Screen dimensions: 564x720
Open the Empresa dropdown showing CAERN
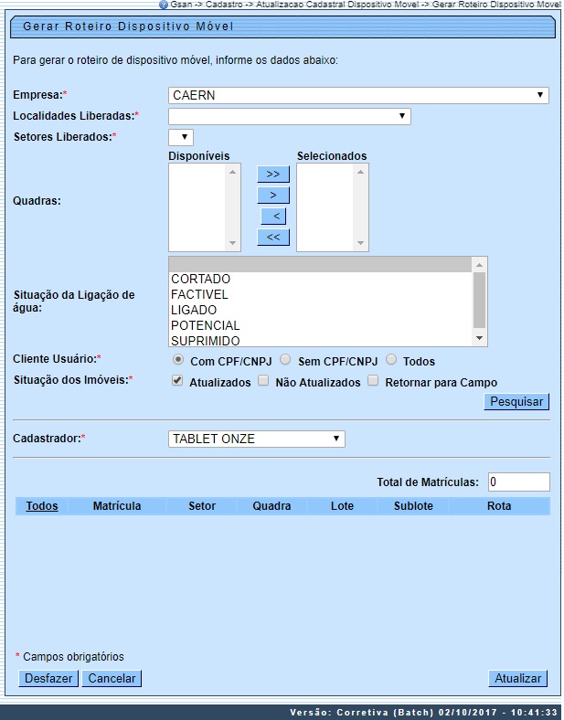pyautogui.click(x=358, y=95)
